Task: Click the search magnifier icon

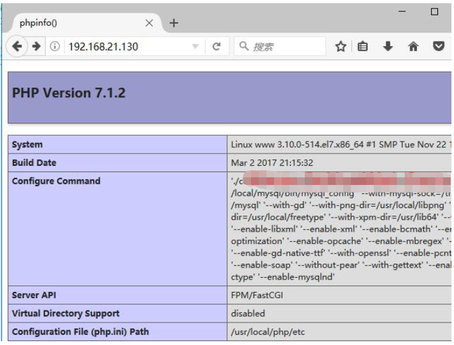Action: point(244,45)
